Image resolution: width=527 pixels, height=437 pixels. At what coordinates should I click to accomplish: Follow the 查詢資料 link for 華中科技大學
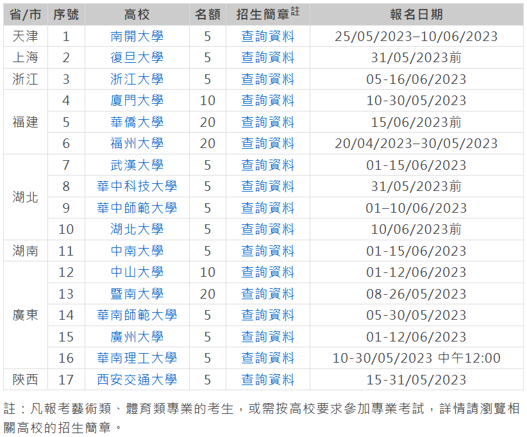coord(268,186)
